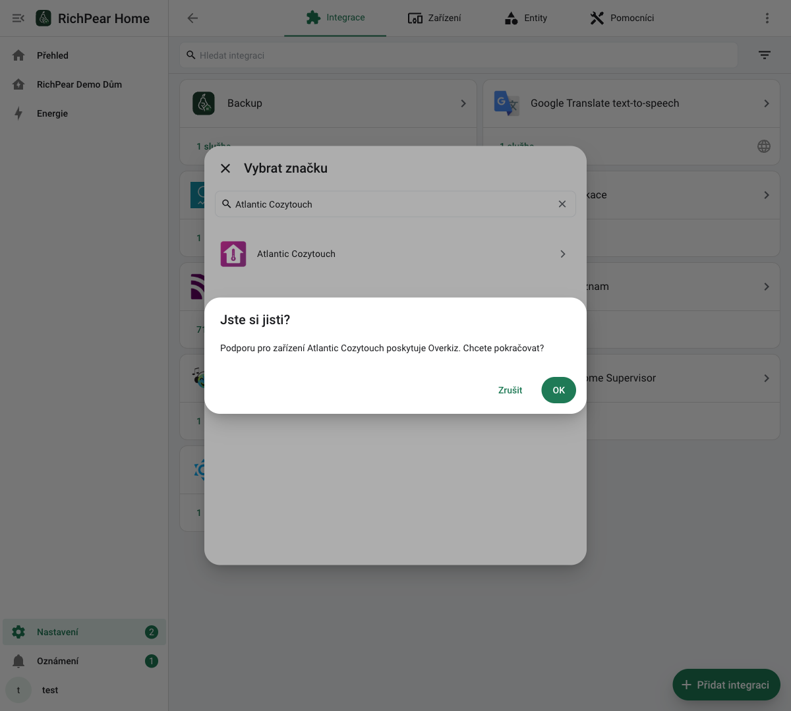Switch to the Zařízení tab

[x=434, y=18]
